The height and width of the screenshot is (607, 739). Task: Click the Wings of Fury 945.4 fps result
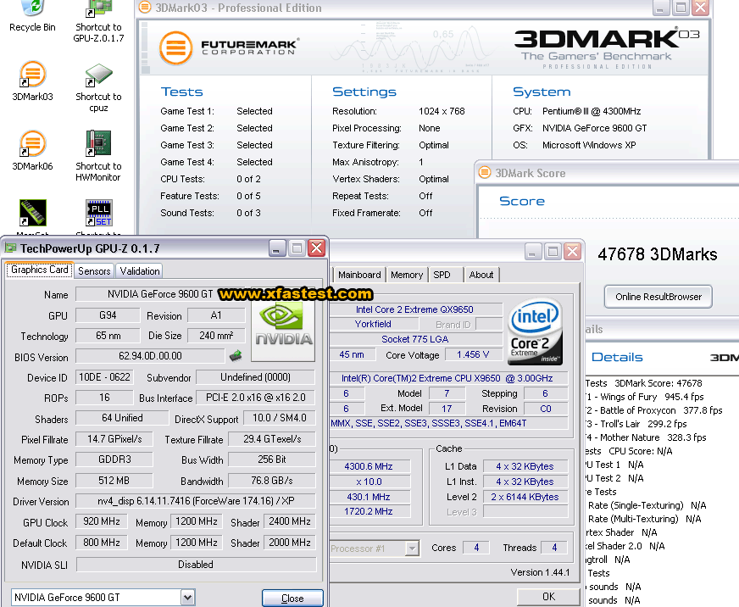click(645, 397)
